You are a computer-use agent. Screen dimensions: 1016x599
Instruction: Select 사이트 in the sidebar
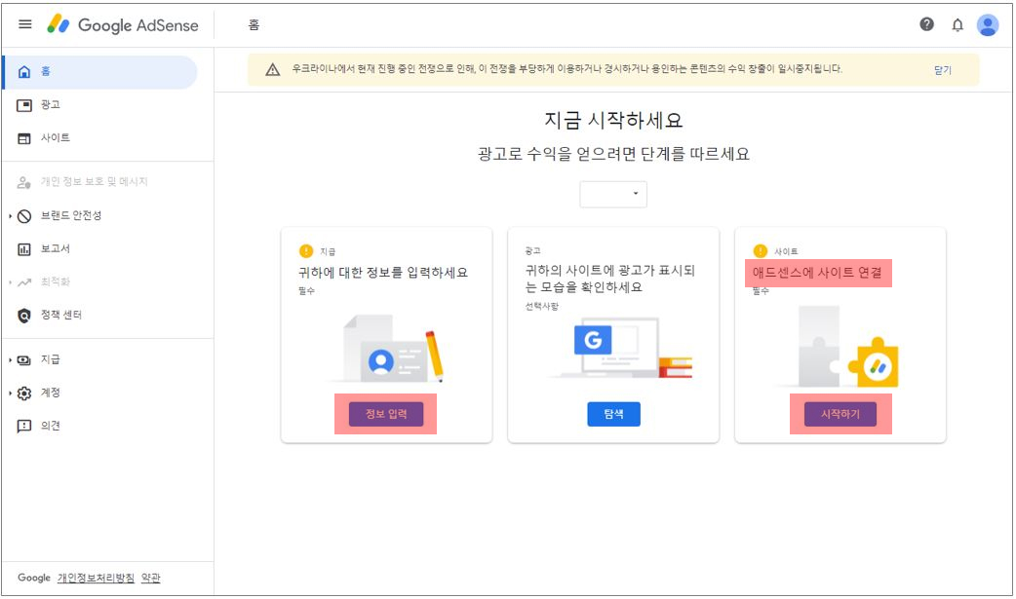click(55, 138)
